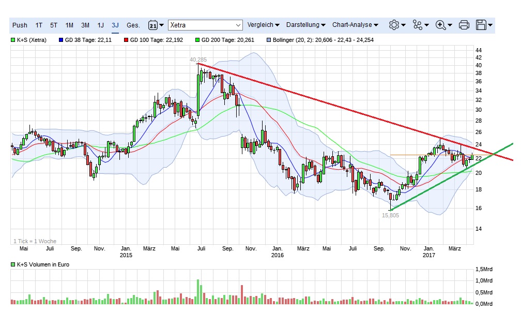Click the 1,5Mrd volume axis label
Viewport: 521px width, 326px height.
point(484,270)
